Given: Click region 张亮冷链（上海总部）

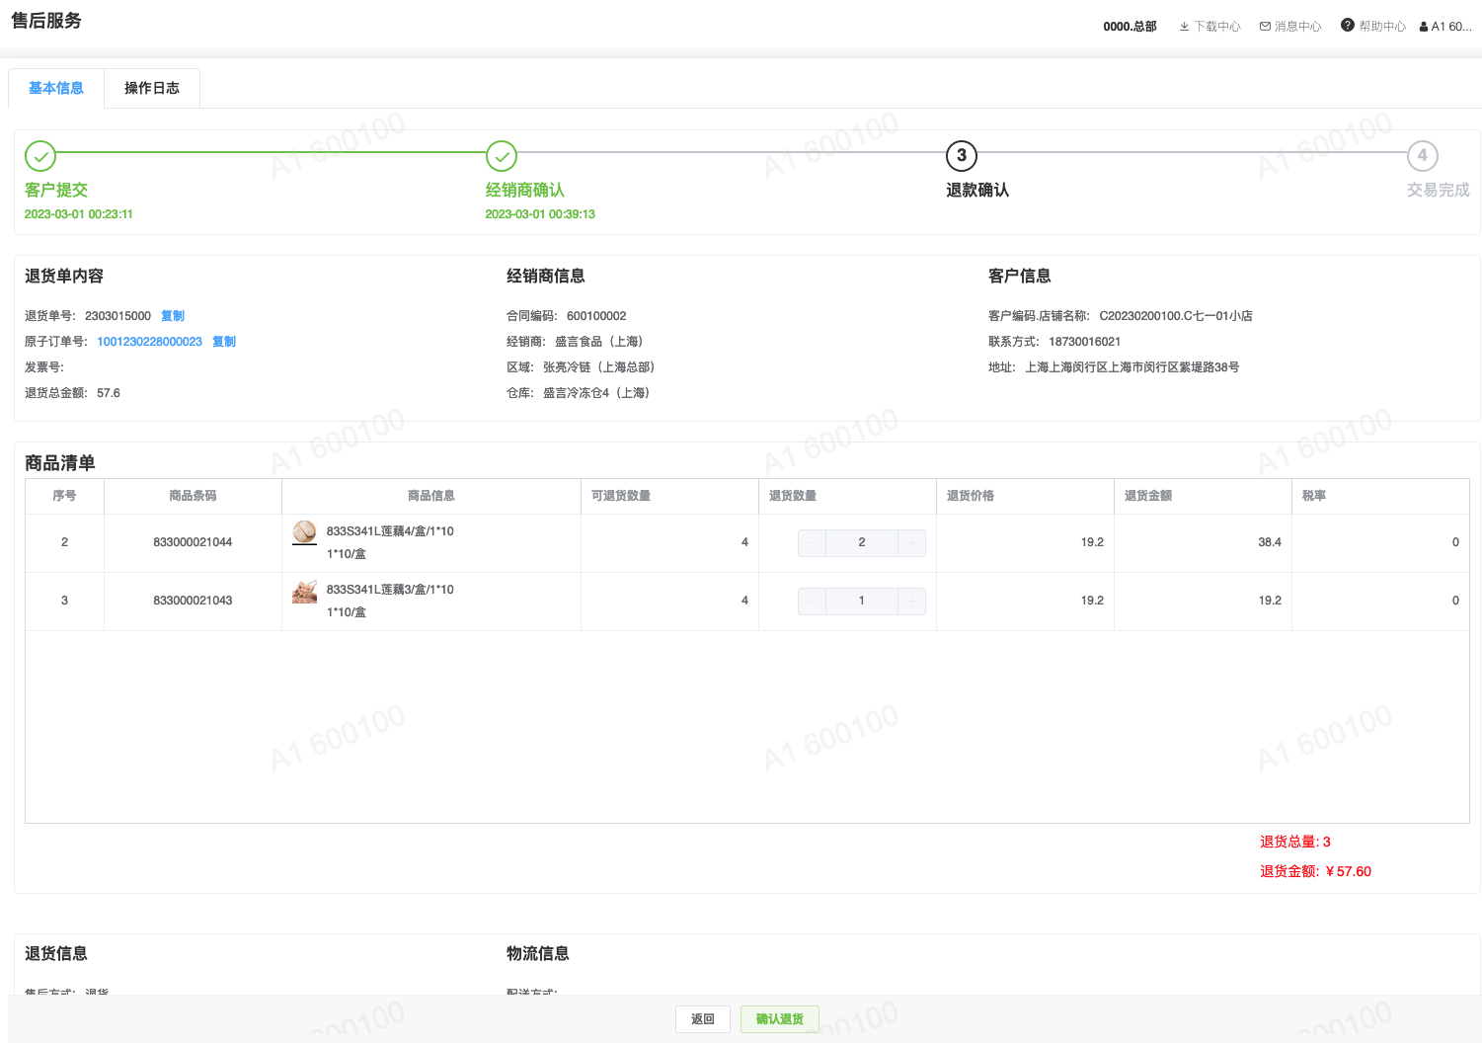Looking at the screenshot, I should click(x=601, y=367).
